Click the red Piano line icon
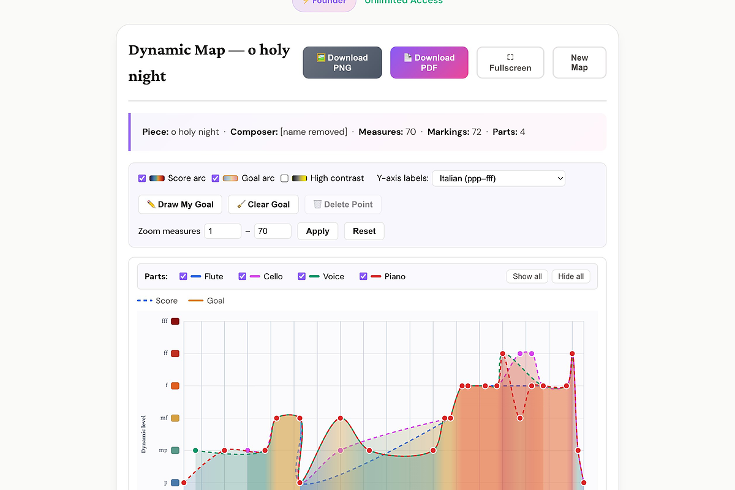The height and width of the screenshot is (490, 735). click(376, 276)
